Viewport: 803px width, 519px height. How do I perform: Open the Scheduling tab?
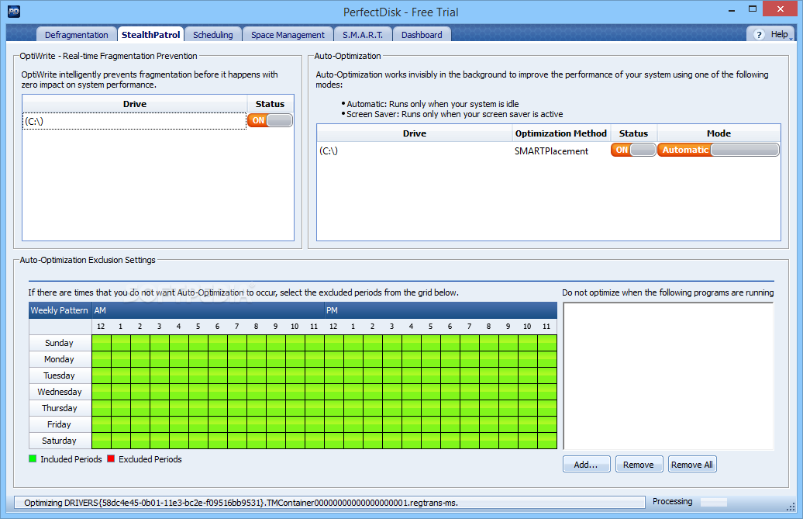point(212,35)
